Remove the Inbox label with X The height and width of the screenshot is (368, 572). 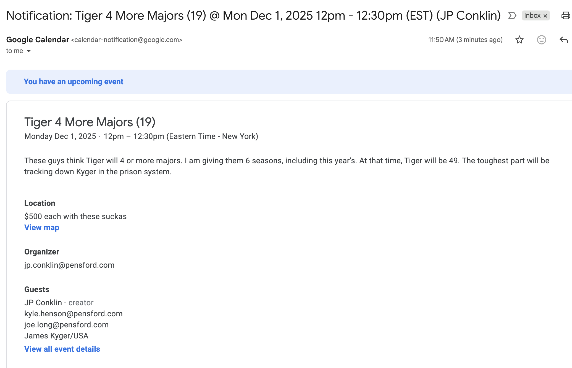coord(545,16)
